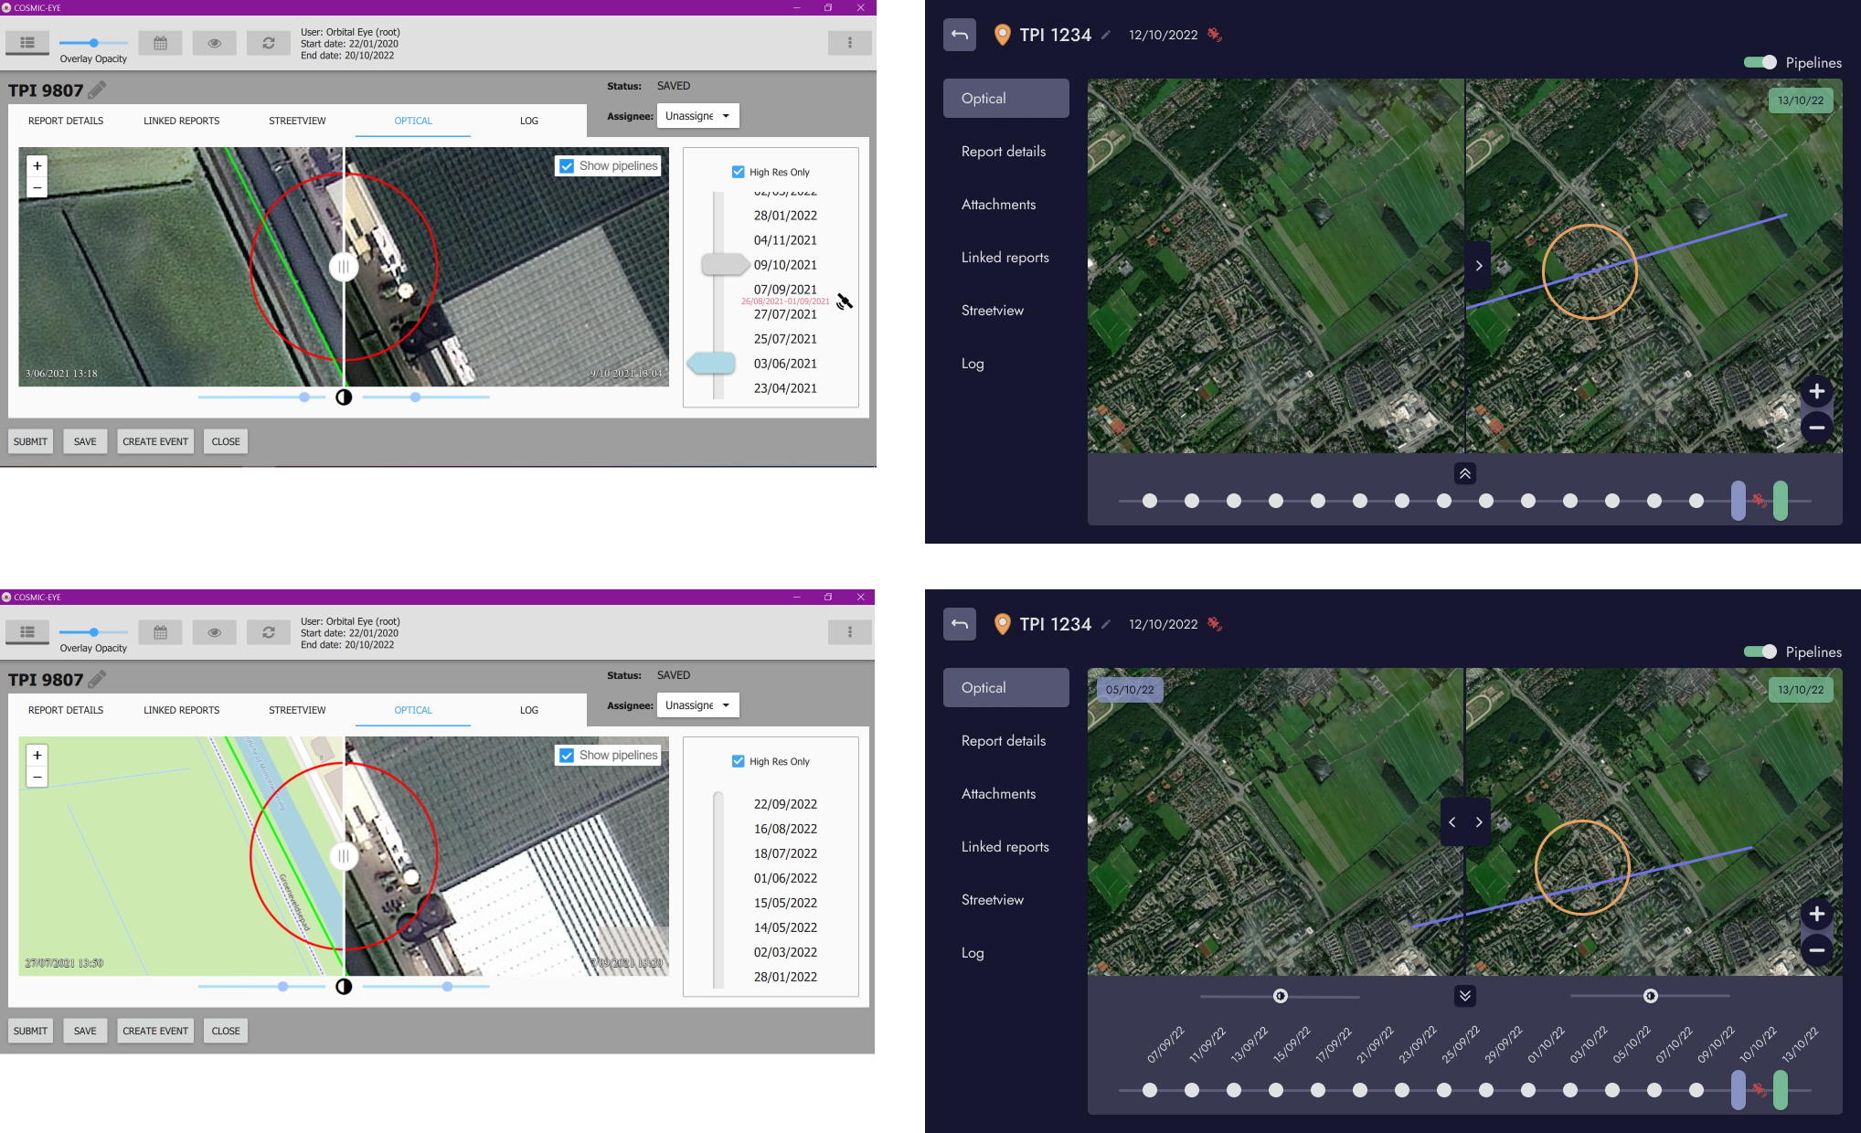Screen dimensions: 1861x1133
Task: Select the Optical tab on TPI 9807 report
Action: [412, 121]
